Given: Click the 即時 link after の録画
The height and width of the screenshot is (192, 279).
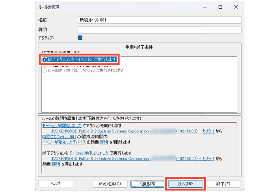Looking at the screenshot, I should pyautogui.click(x=104, y=142).
